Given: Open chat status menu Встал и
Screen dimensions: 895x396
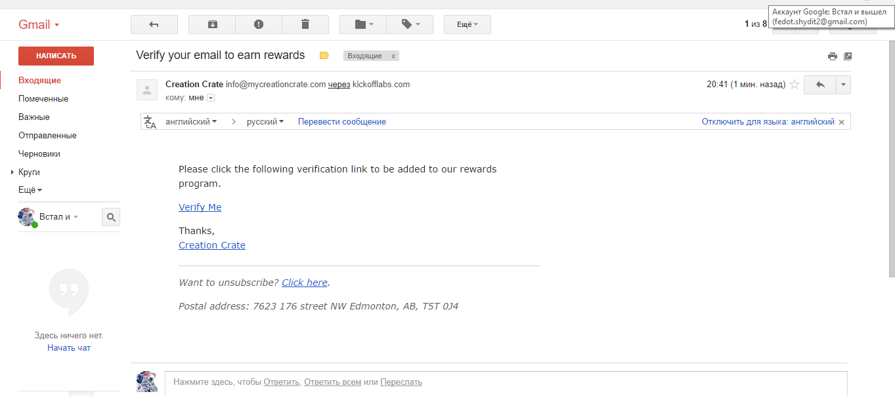Looking at the screenshot, I should click(58, 217).
